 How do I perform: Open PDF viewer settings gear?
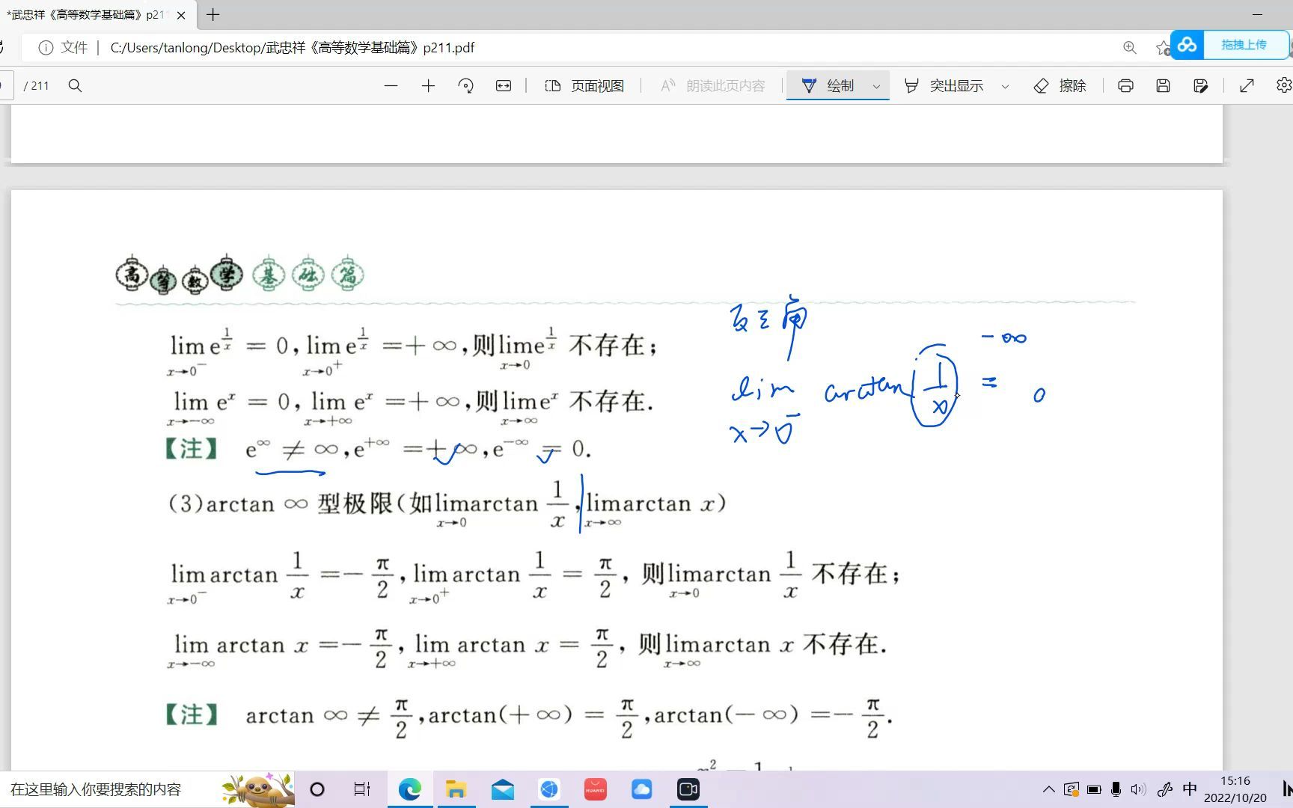tap(1284, 85)
